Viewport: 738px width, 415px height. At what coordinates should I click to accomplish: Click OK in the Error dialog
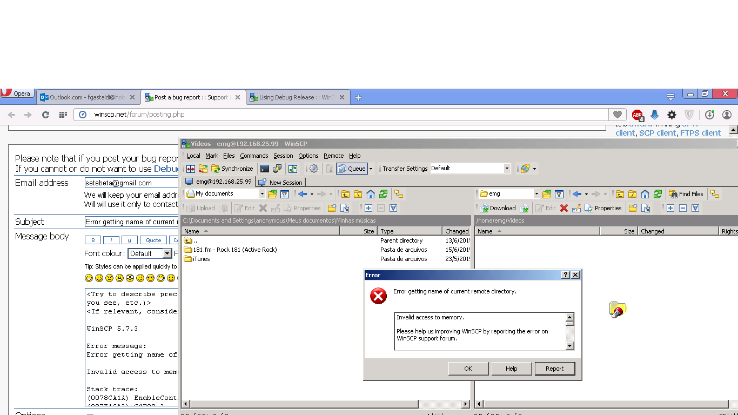[x=468, y=369]
